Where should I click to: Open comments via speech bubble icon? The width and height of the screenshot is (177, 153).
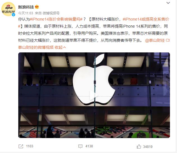[x=80, y=146]
